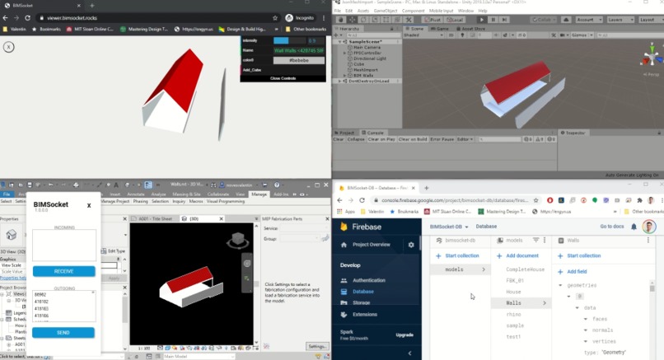
Task: Switch to the Game tab in Unity
Action: pos(440,28)
